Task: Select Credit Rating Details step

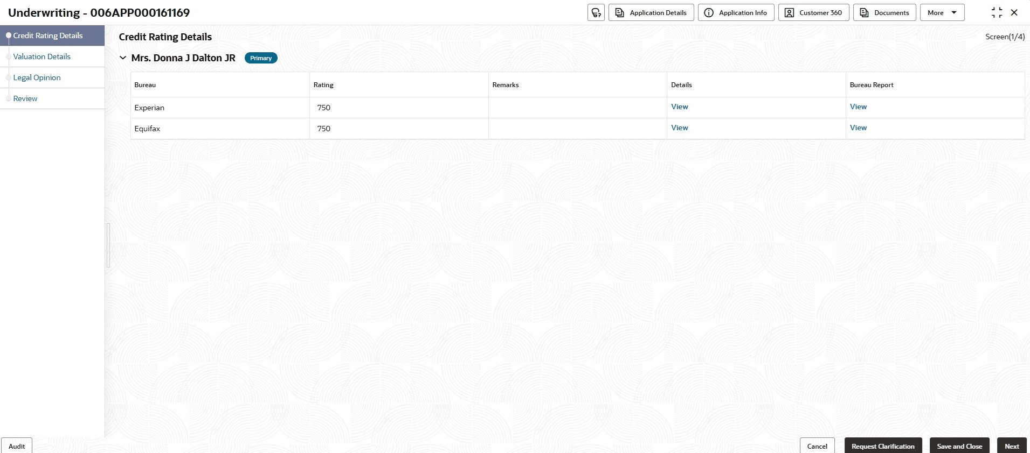Action: (52, 36)
